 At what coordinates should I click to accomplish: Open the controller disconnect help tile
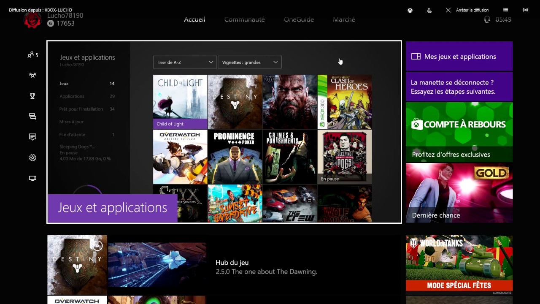[459, 87]
